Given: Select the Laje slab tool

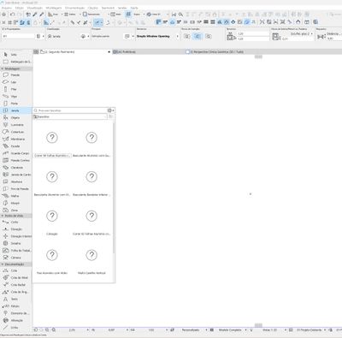Looking at the screenshot, I should point(15,82).
